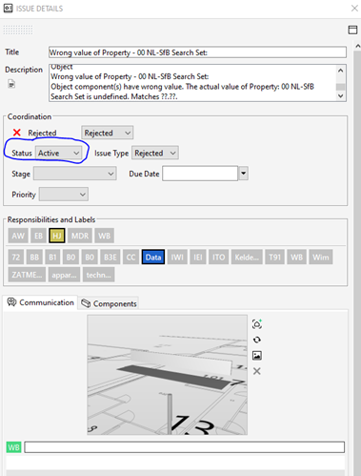Insert a picture for the viewpoint

257,356
